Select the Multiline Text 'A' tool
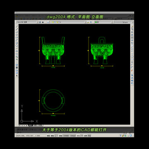This screenshot has width=149, height=149. coord(17,76)
